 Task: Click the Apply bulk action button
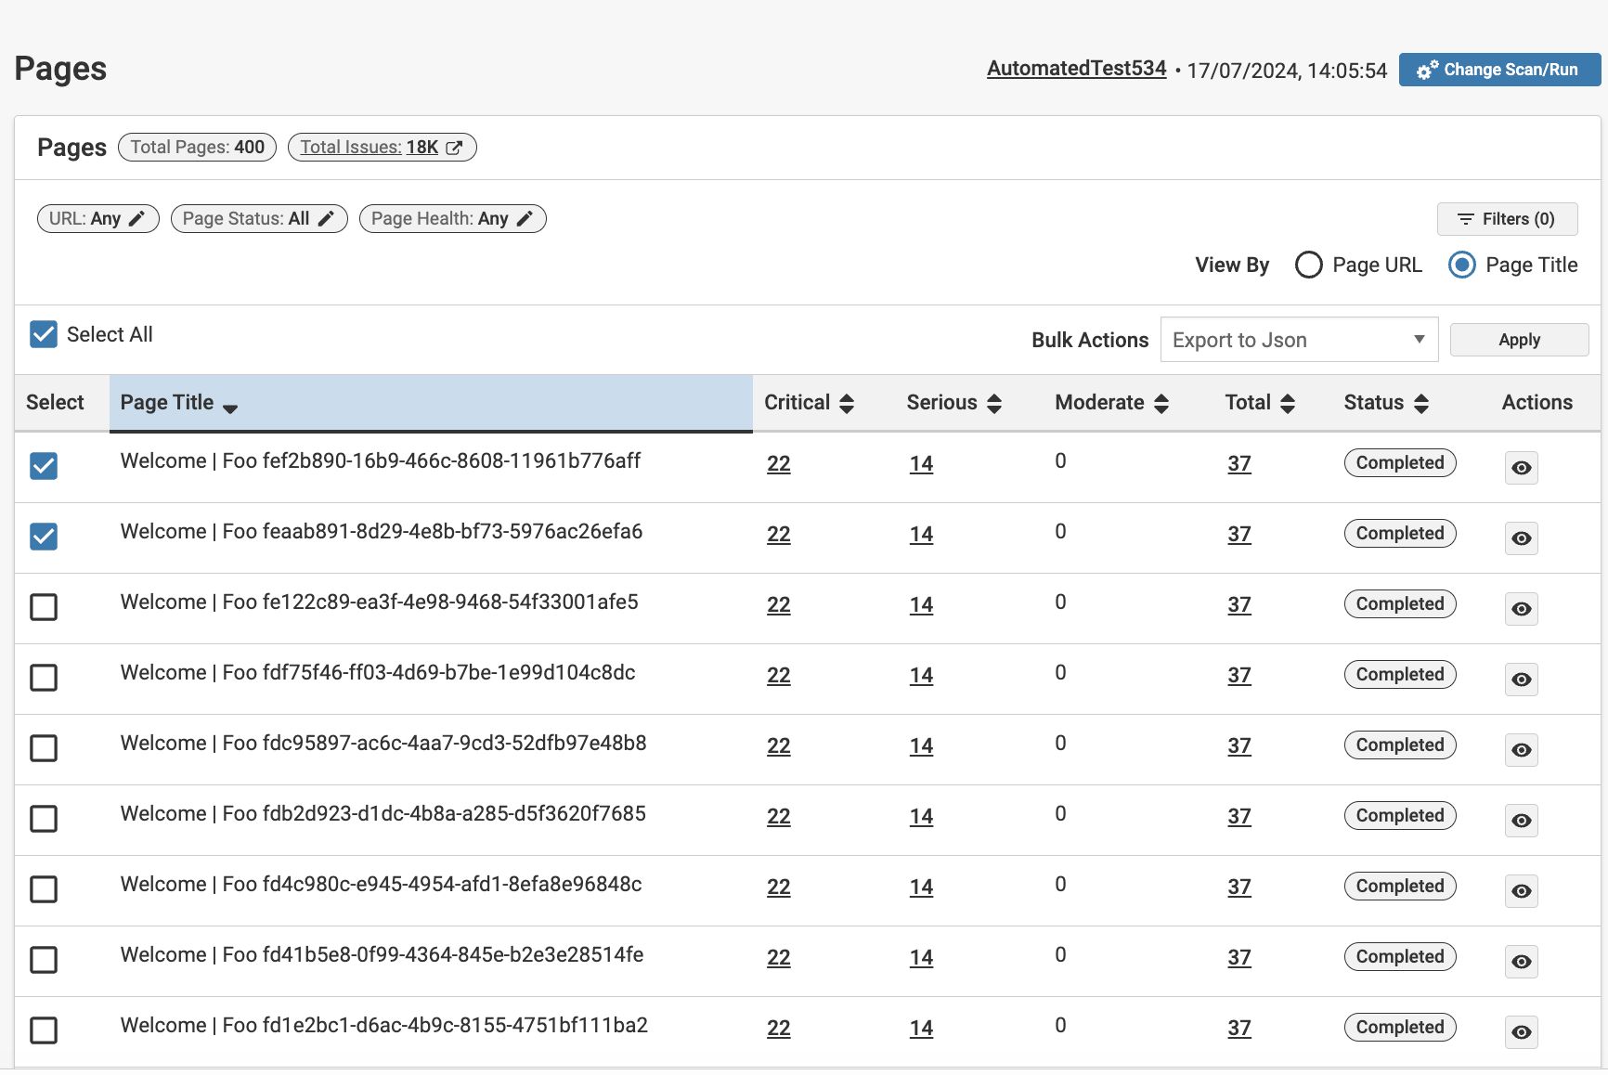[x=1518, y=340]
